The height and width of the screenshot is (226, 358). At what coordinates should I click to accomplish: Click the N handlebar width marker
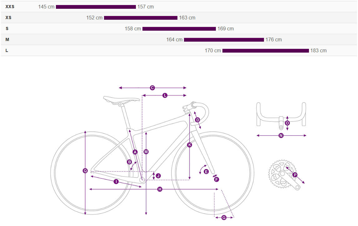[281, 136]
